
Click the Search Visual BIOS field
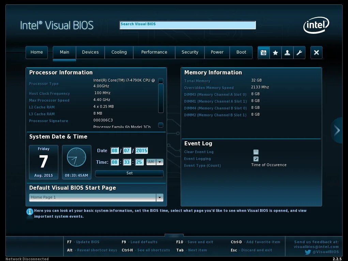click(187, 25)
